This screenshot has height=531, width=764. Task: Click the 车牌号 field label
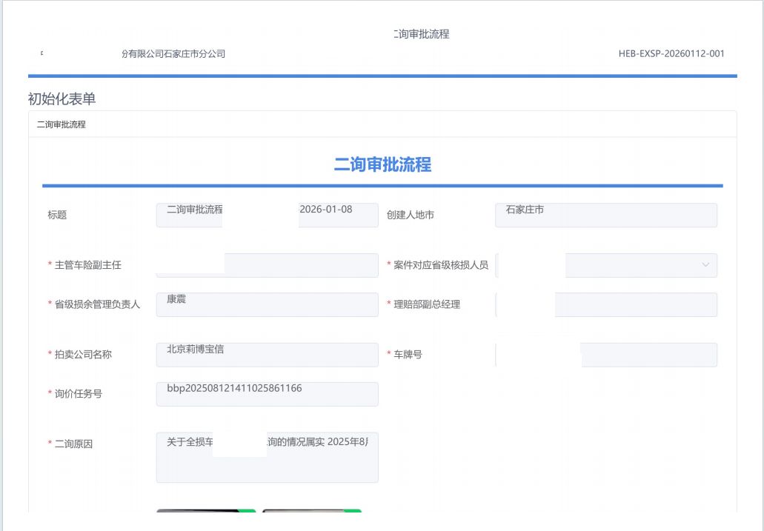408,355
